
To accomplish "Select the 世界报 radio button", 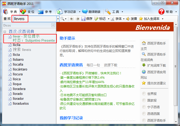I will pyautogui.click(x=144, y=94).
